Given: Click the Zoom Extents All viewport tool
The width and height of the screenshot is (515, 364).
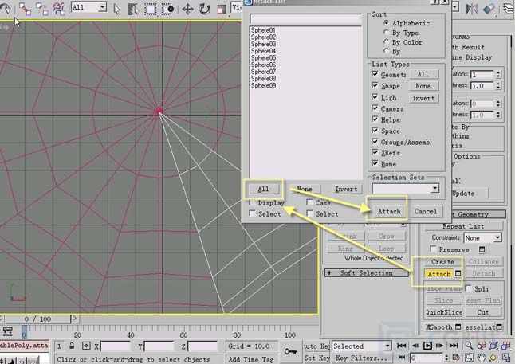Looking at the screenshot, I should (x=506, y=346).
